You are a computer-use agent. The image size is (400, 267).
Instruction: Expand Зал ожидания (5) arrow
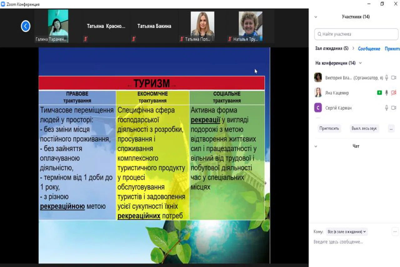[353, 48]
